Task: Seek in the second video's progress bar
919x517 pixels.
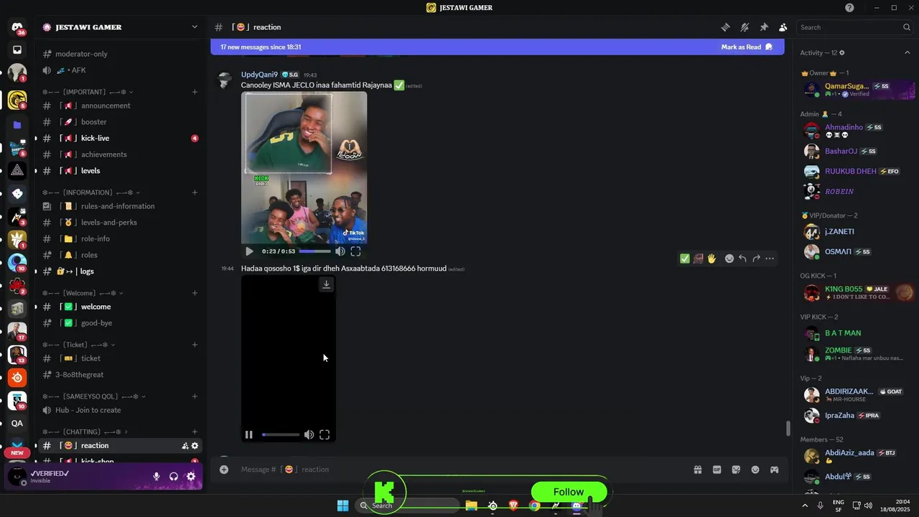Action: click(281, 434)
